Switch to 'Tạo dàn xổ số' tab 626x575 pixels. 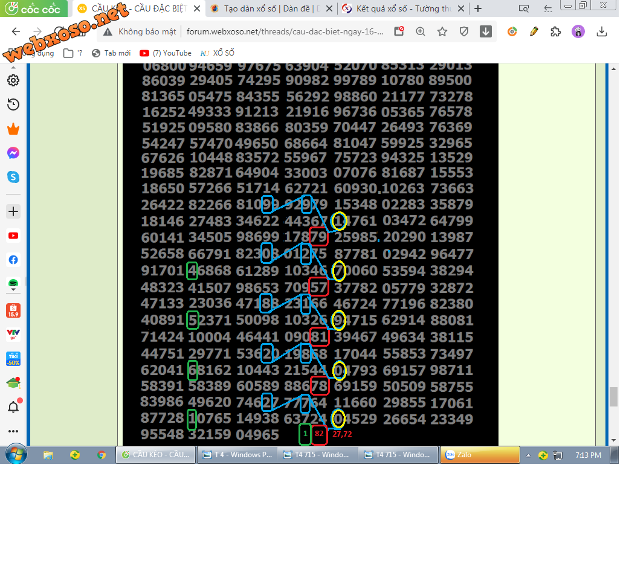271,9
